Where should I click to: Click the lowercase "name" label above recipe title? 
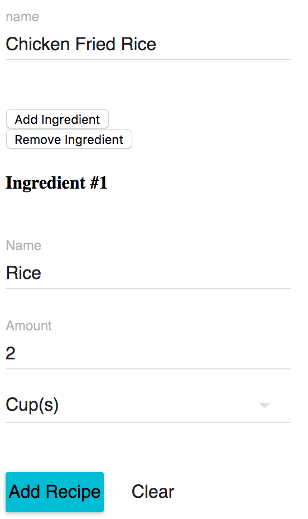pyautogui.click(x=22, y=17)
